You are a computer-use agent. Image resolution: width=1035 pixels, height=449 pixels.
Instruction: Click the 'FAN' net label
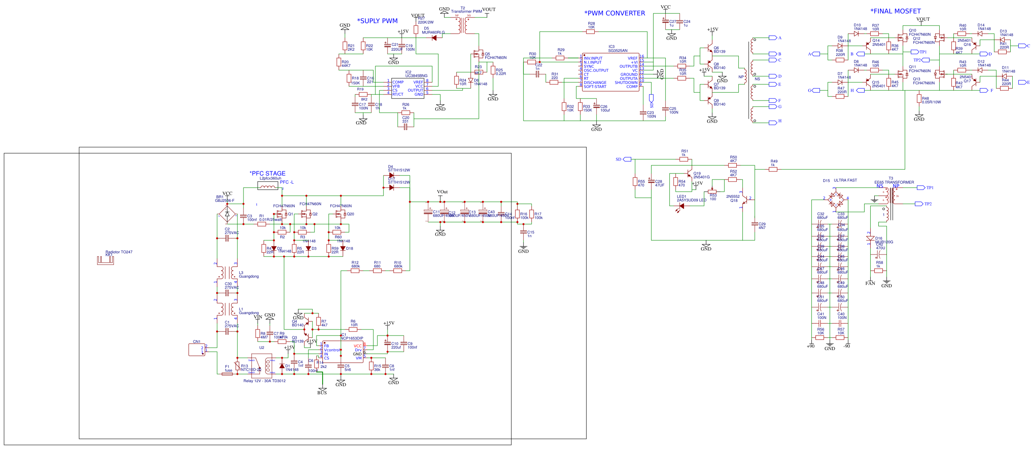[870, 284]
